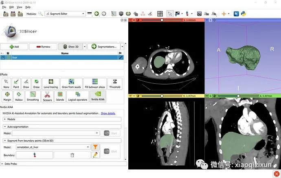Screen dimensions: 281x178
Task: Open the Python interactor icon
Action: click(x=244, y=14)
